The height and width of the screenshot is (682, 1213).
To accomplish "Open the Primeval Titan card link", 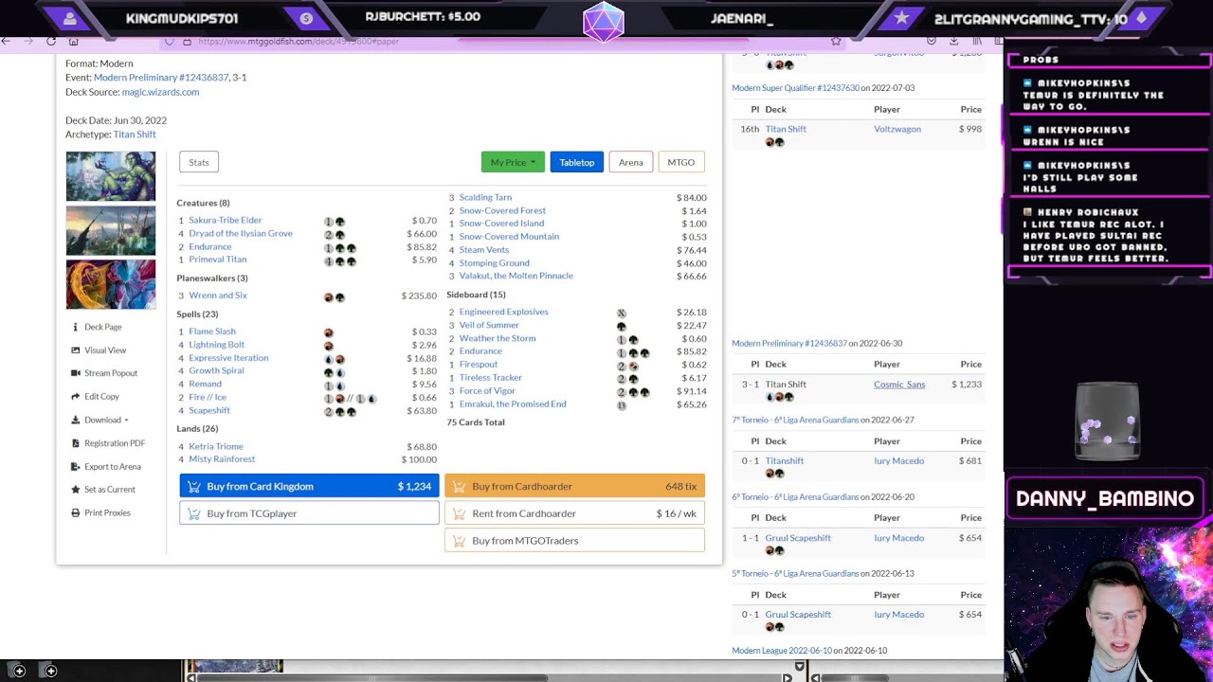I will (217, 260).
